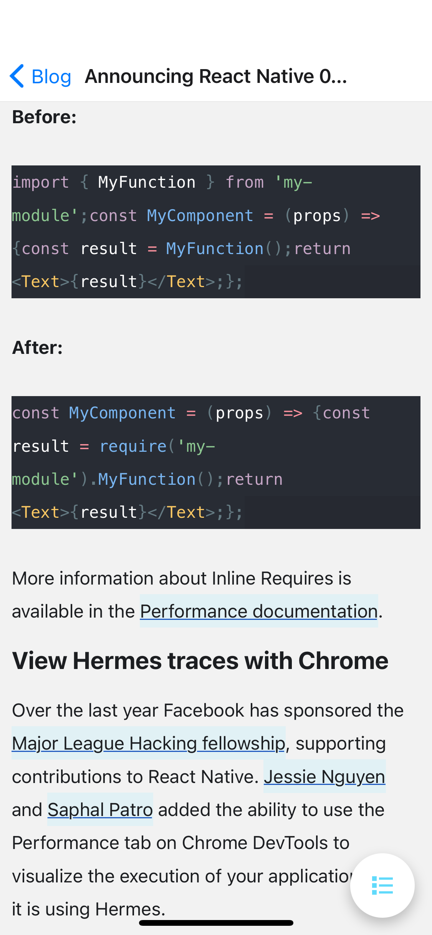Select the Before: label

point(45,117)
